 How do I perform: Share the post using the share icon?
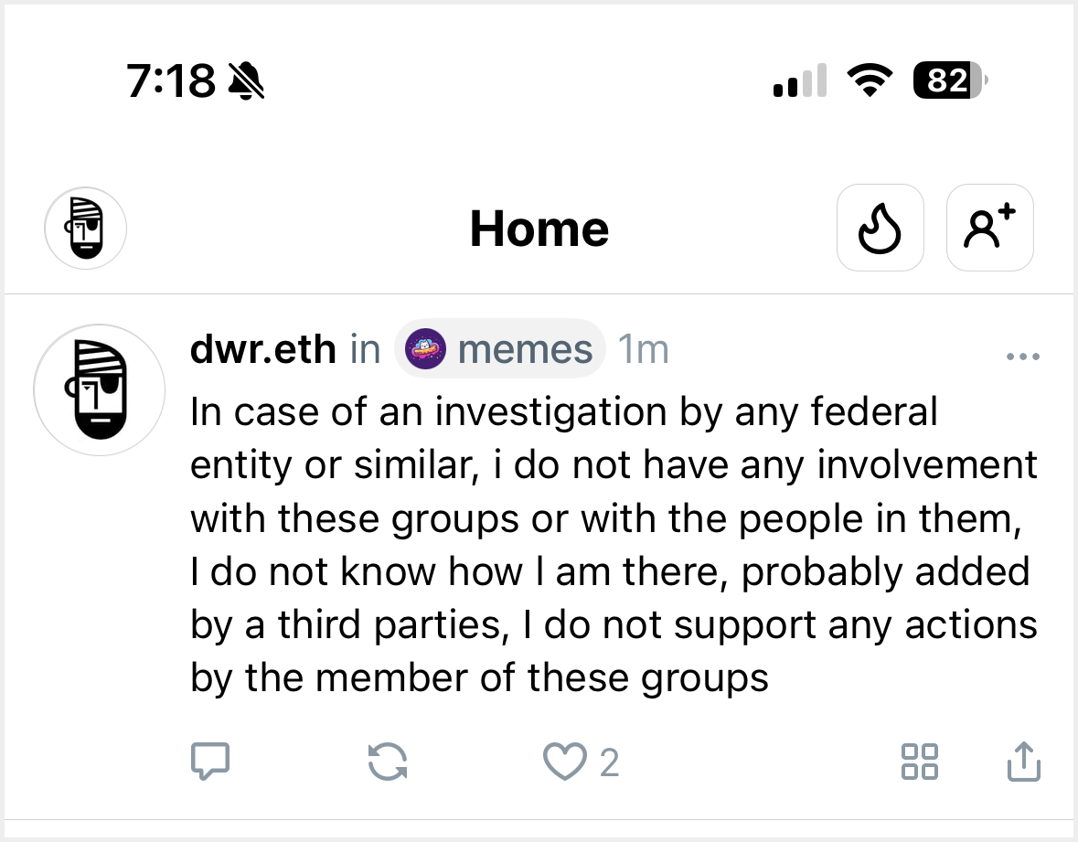click(x=1023, y=762)
